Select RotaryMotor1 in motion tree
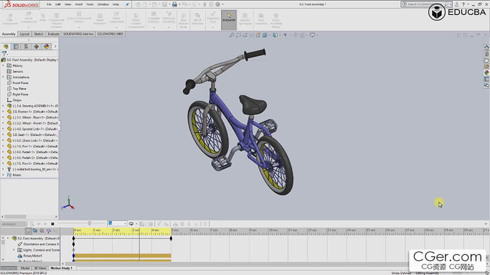 point(30,256)
